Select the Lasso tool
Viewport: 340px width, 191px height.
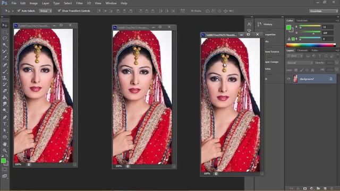point(5,38)
